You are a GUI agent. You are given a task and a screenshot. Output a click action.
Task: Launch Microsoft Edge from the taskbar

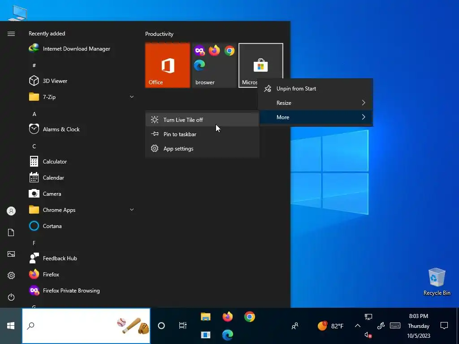pos(227,335)
